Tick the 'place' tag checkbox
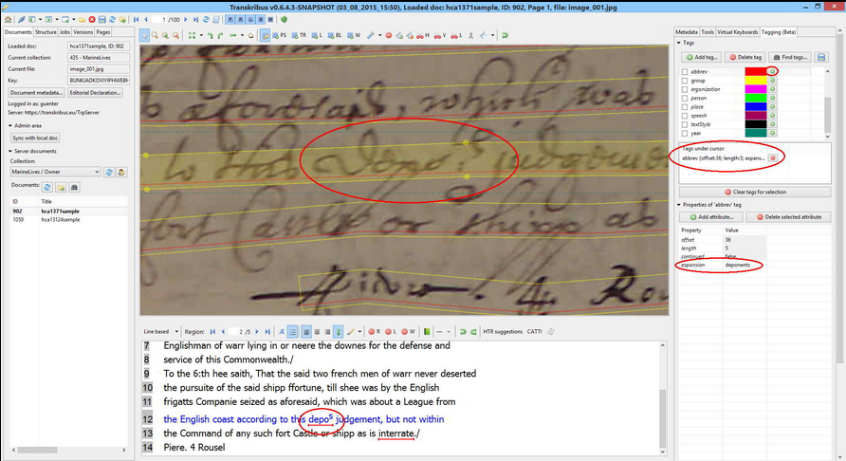 click(x=685, y=107)
